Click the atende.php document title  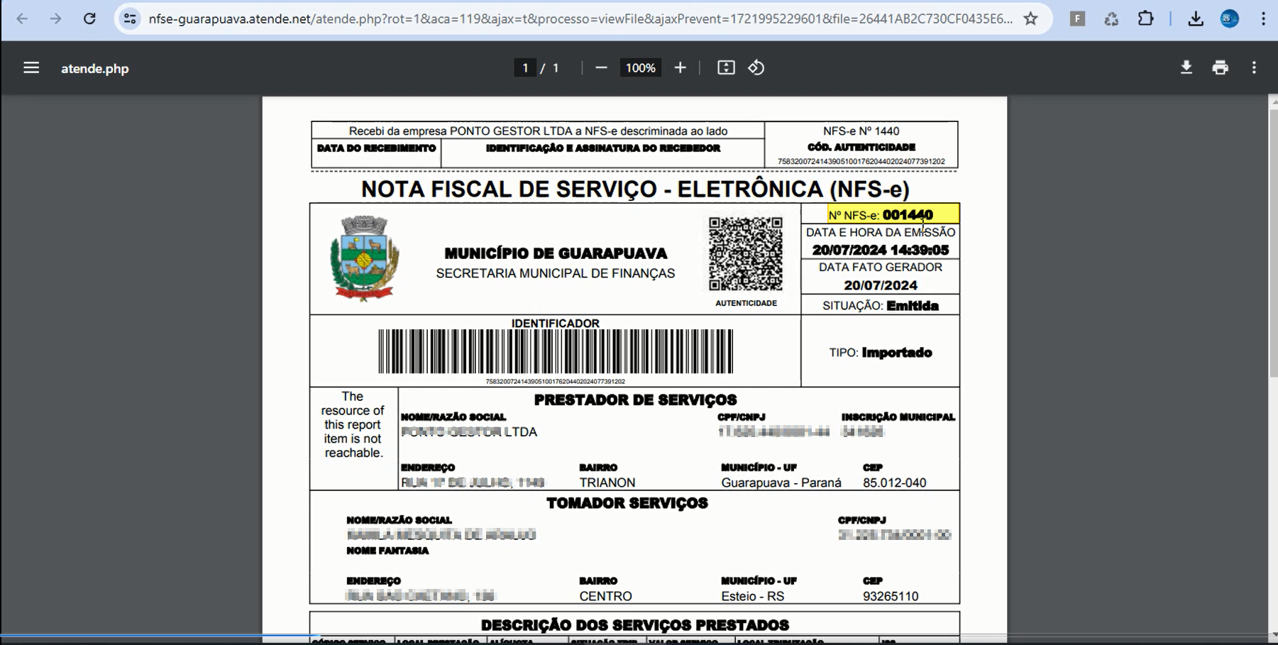(x=95, y=69)
